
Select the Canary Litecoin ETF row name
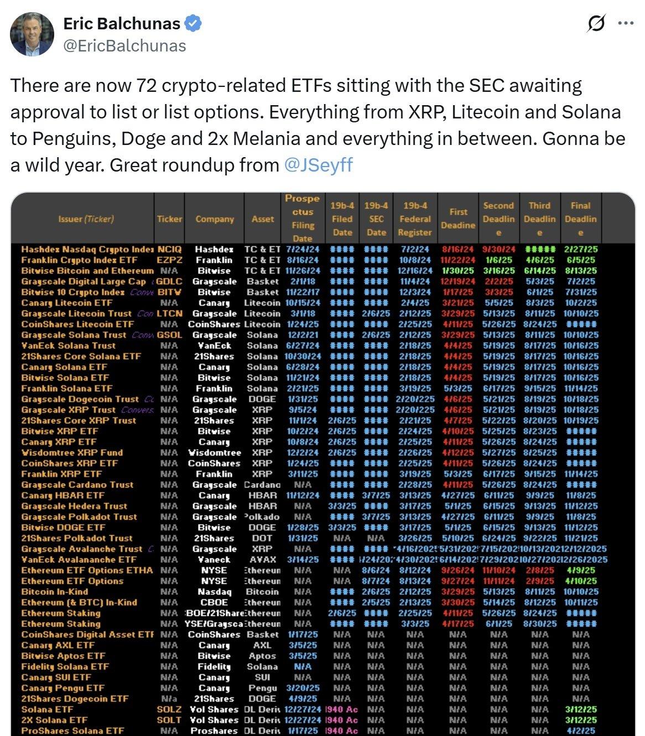coord(67,303)
